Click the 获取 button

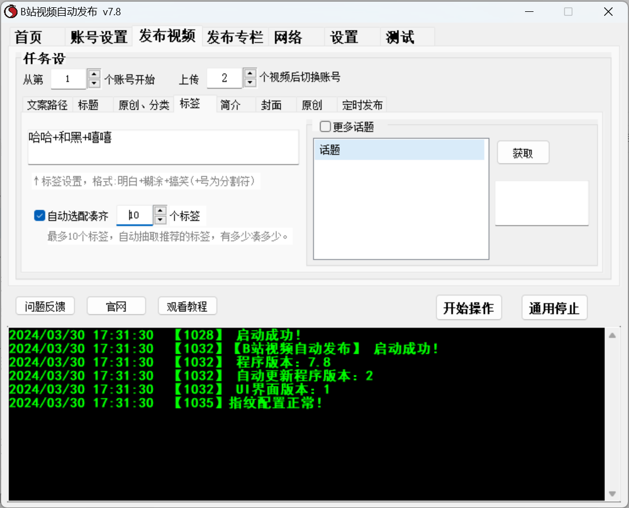coord(523,153)
